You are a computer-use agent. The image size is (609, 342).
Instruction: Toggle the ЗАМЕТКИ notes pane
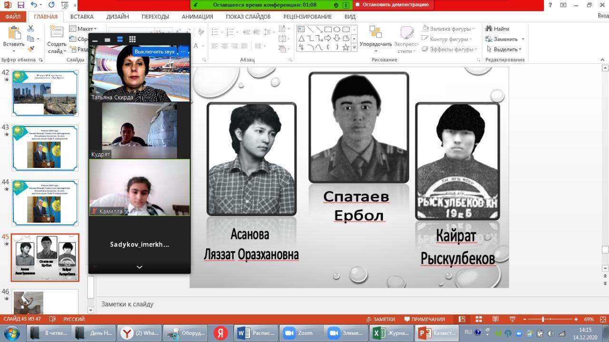pyautogui.click(x=381, y=319)
